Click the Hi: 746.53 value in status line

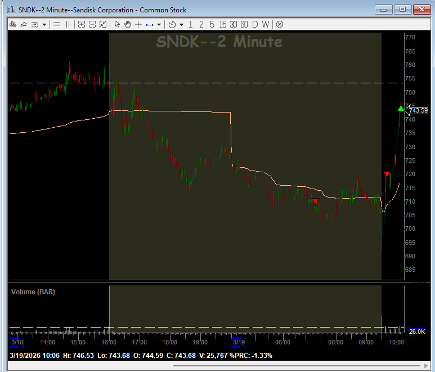[78, 355]
